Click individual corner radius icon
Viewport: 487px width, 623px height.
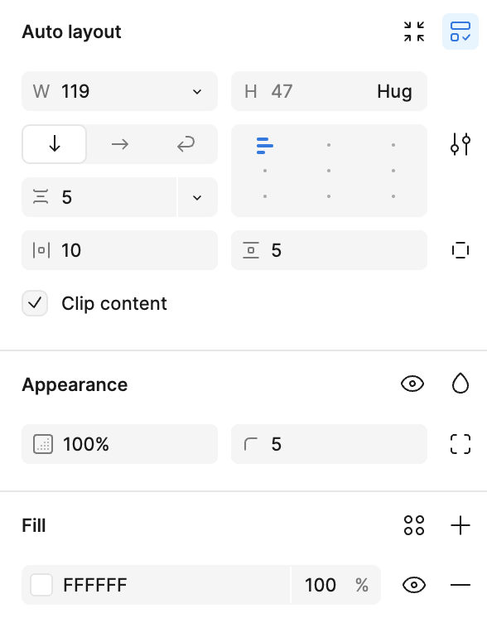click(460, 444)
